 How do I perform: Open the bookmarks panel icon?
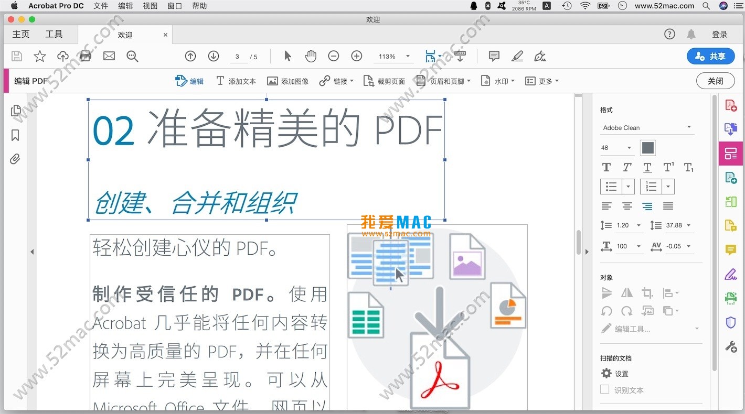tap(15, 135)
